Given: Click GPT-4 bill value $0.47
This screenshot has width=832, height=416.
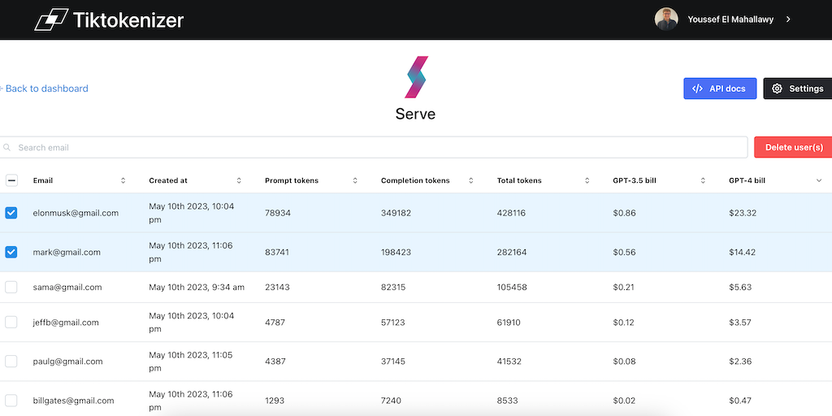Looking at the screenshot, I should [x=740, y=401].
